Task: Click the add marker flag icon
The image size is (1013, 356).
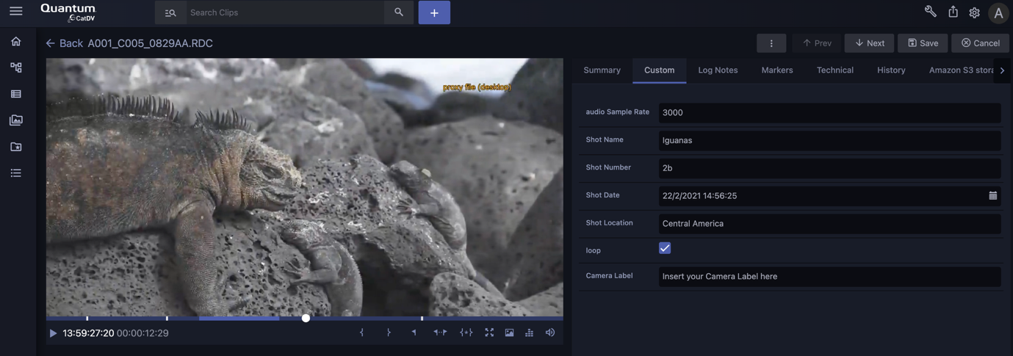Action: (414, 333)
